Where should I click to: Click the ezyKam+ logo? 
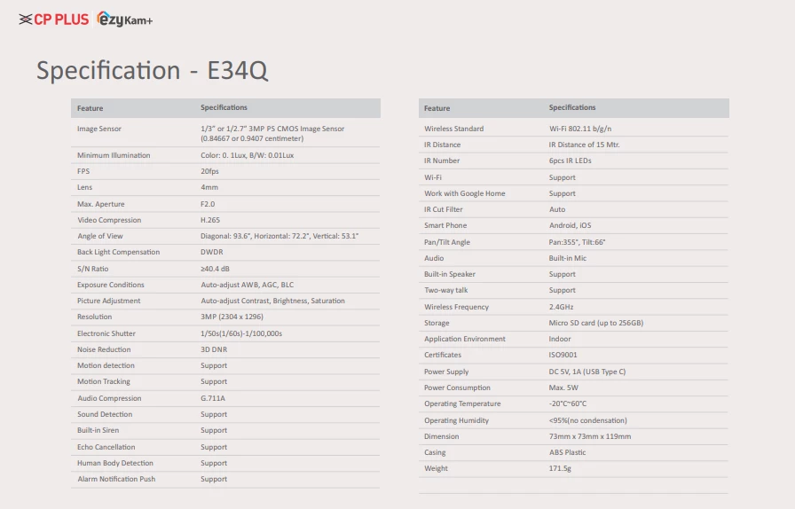tap(124, 20)
